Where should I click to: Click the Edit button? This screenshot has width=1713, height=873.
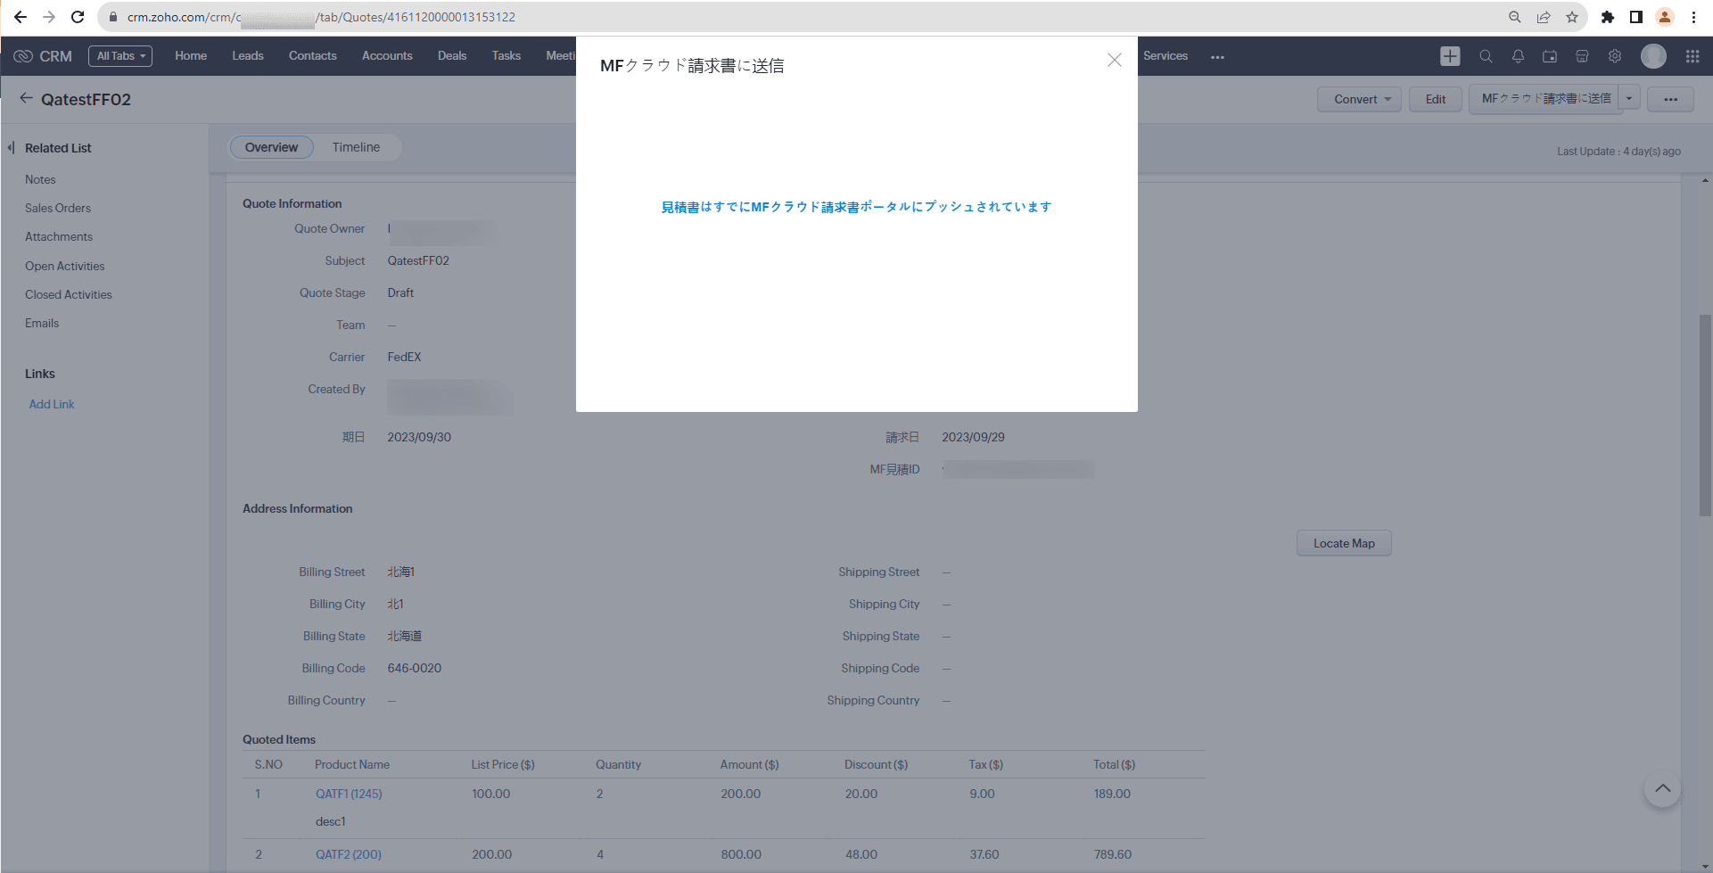click(x=1435, y=99)
